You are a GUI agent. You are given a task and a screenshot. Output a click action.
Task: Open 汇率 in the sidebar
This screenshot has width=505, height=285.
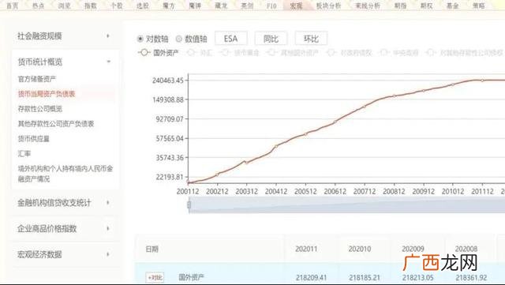click(24, 153)
